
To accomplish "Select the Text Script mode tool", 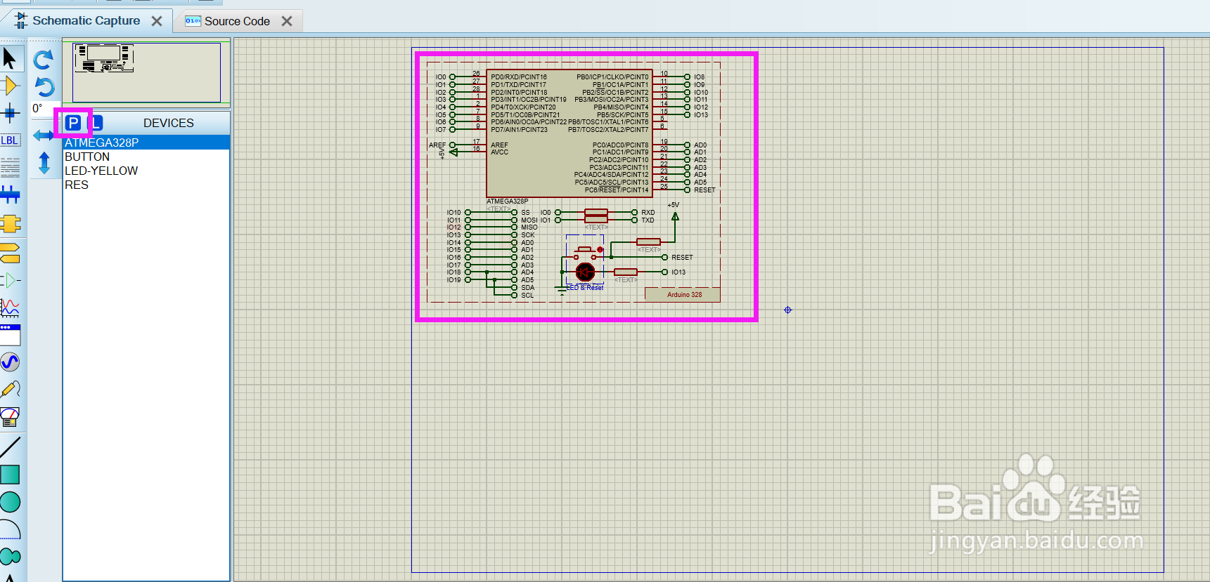I will click(10, 167).
